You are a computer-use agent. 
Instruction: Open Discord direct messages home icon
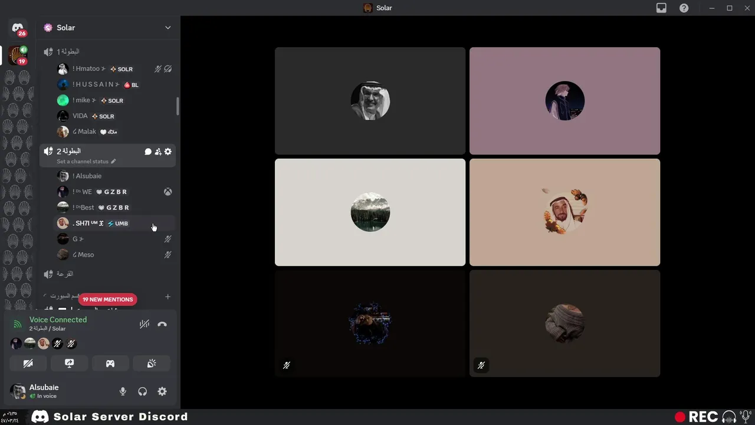coord(18,28)
